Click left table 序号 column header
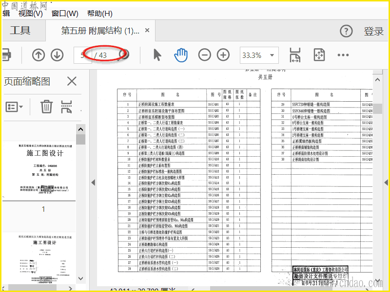Viewport: 390px width, 292px height. click(127, 94)
